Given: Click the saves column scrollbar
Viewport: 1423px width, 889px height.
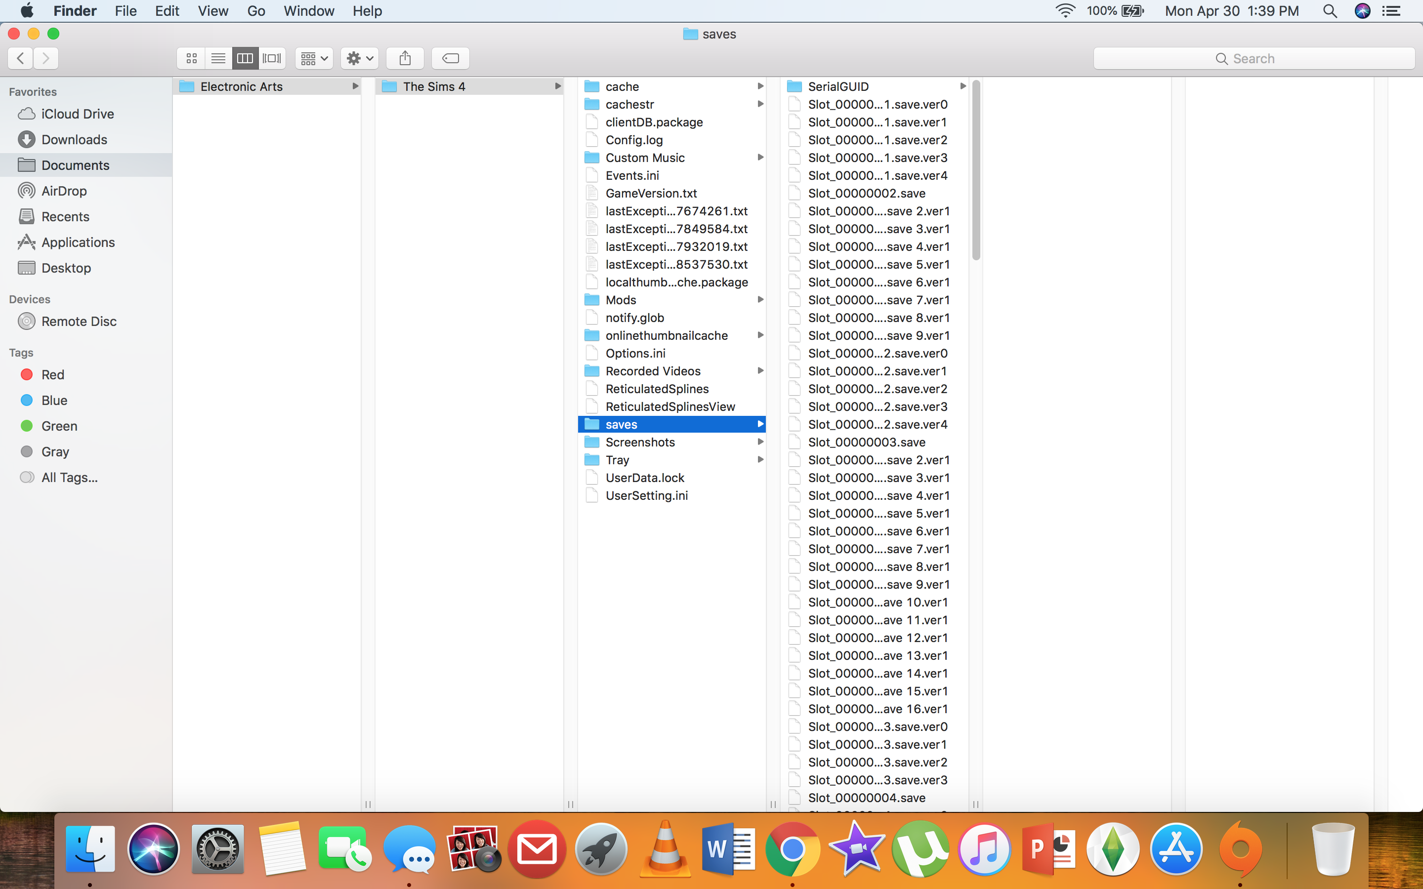Looking at the screenshot, I should (976, 170).
